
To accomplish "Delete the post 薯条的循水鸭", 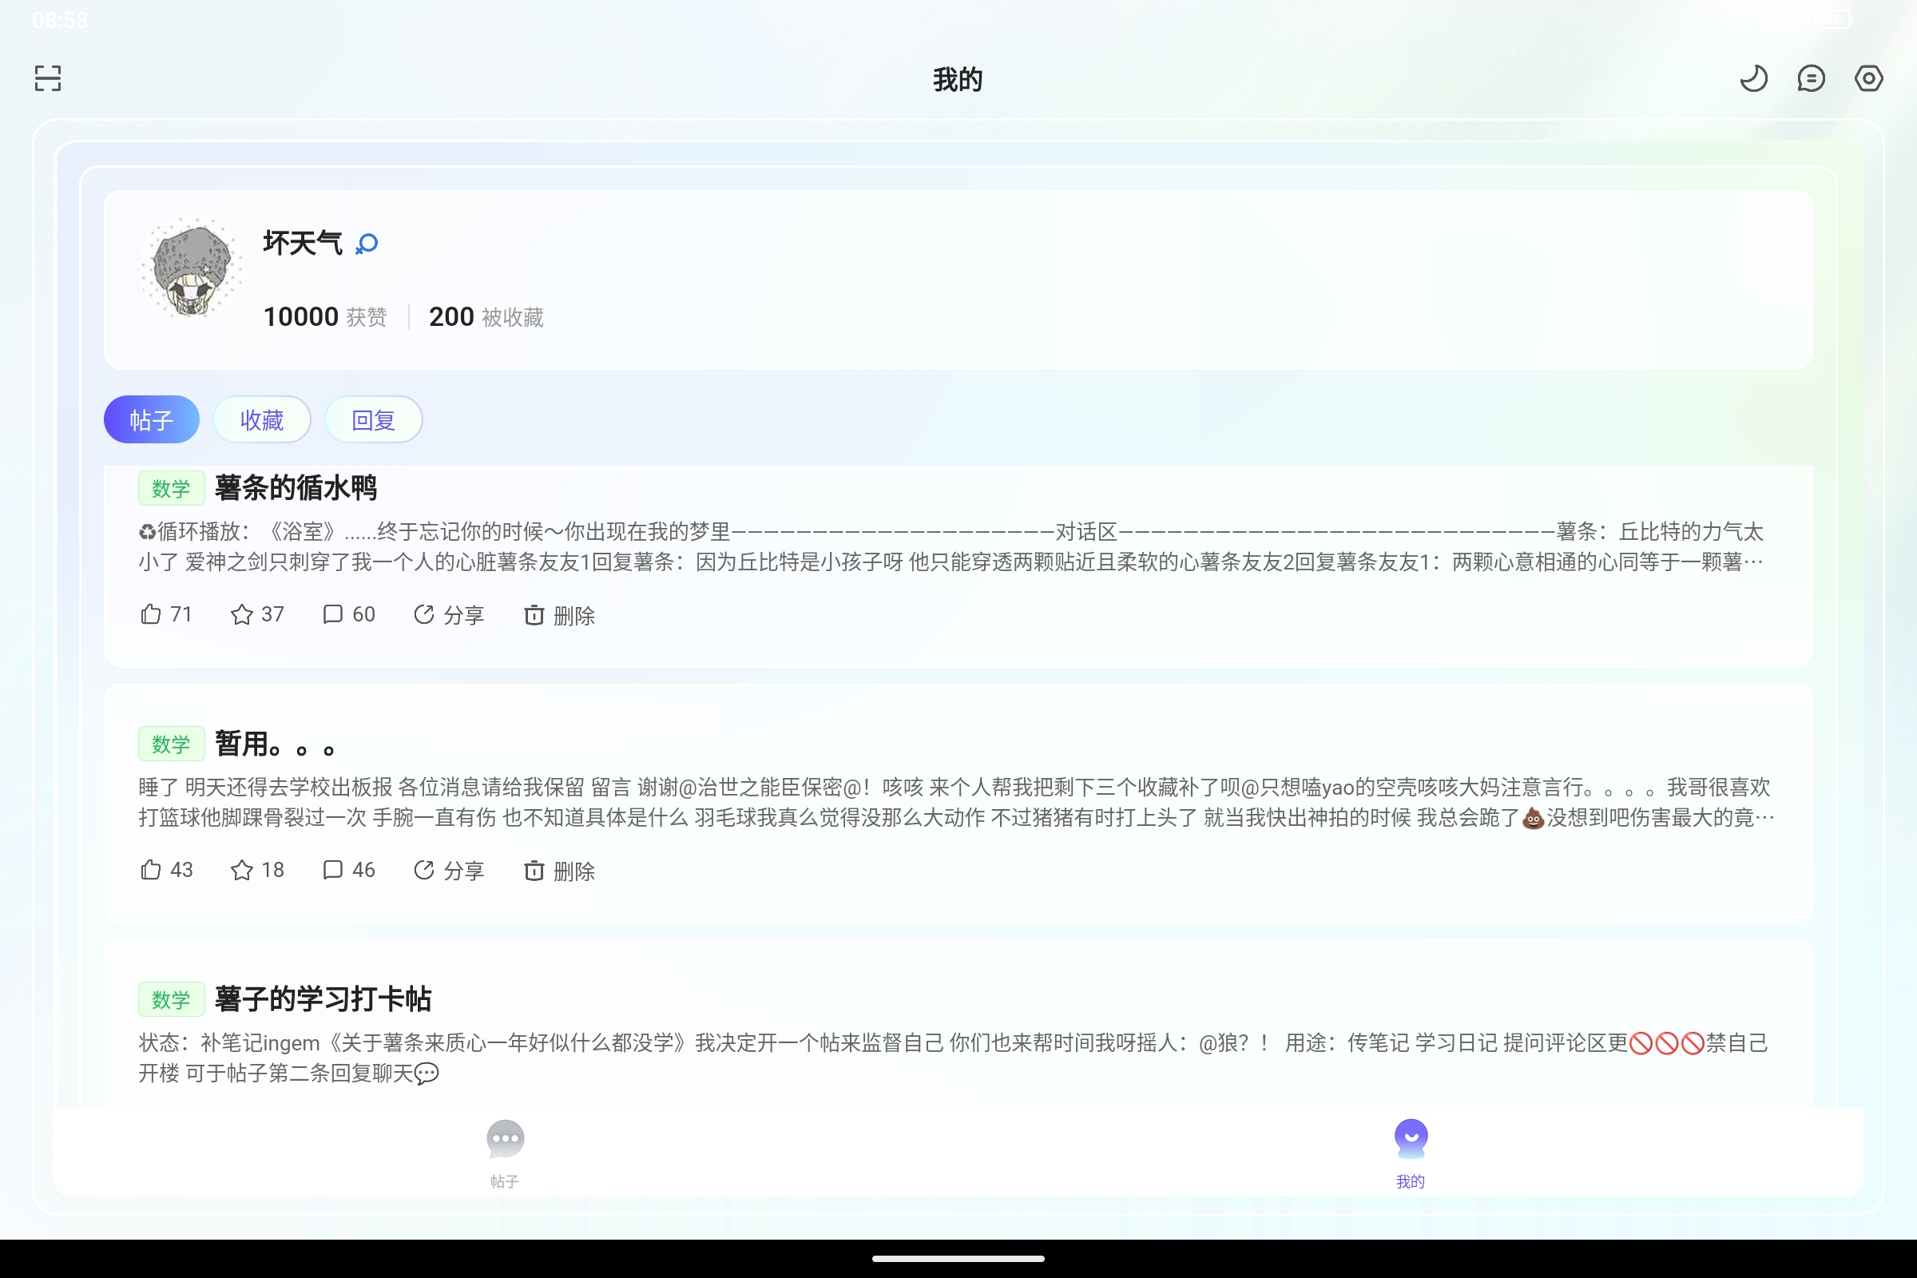I will pos(559,614).
